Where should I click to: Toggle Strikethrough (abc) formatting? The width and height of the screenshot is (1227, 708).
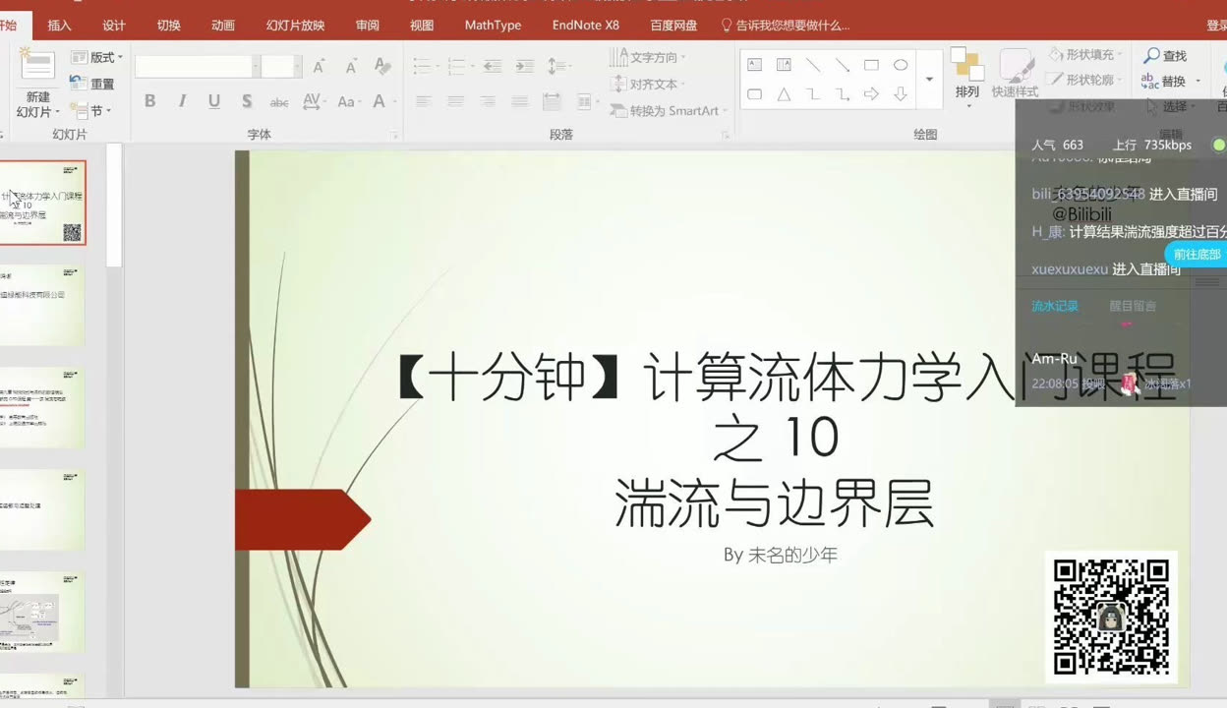coord(279,101)
